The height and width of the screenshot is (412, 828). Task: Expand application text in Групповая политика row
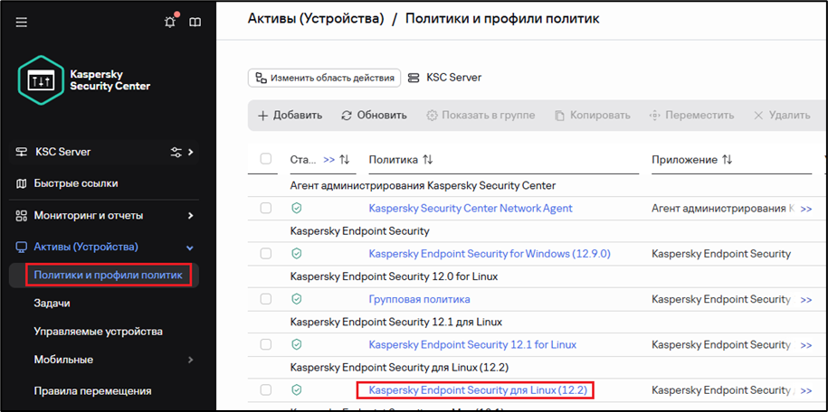coord(805,300)
